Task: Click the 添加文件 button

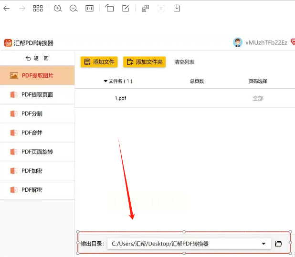Action: point(99,62)
